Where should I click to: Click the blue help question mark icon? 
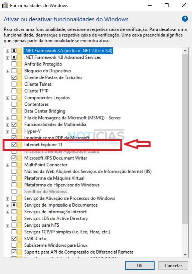coord(185,19)
